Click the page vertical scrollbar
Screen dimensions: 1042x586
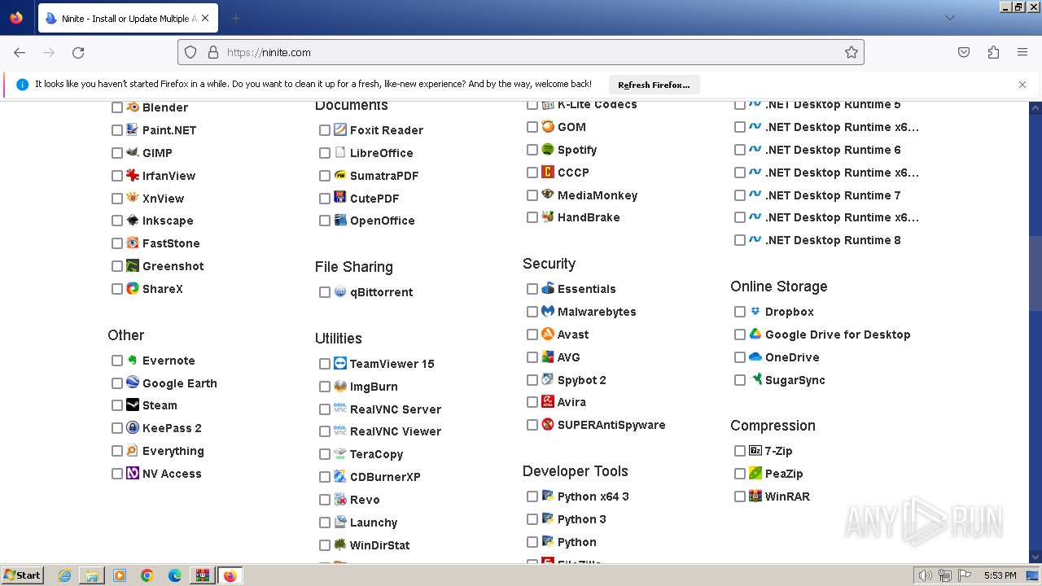pyautogui.click(x=1035, y=332)
